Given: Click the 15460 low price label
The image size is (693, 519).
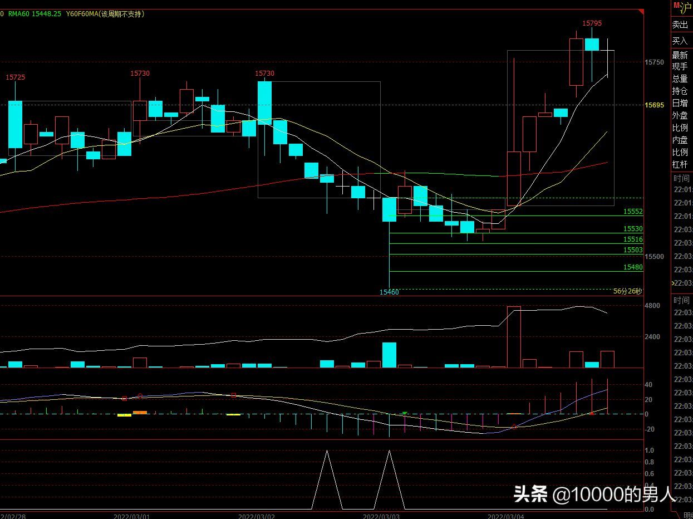Looking at the screenshot, I should pyautogui.click(x=389, y=292).
